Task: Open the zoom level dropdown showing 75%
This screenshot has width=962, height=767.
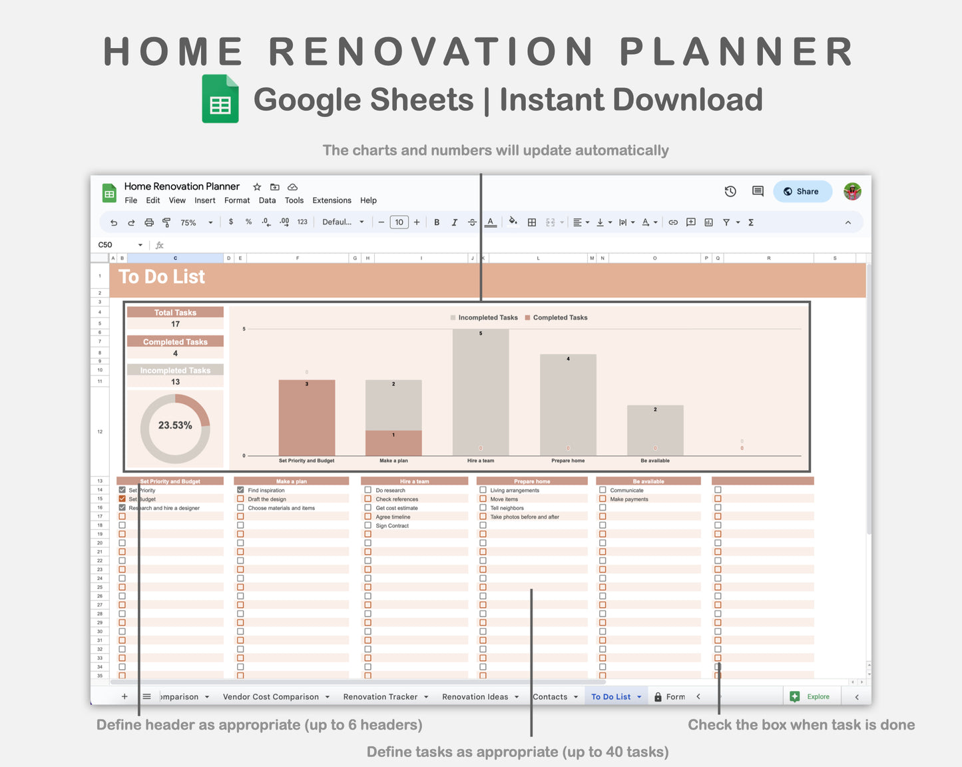Action: click(192, 222)
